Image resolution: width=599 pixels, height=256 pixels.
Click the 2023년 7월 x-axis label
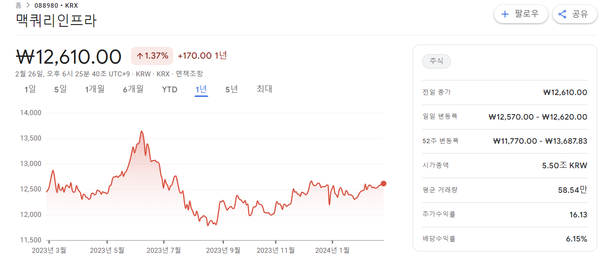coord(164,250)
